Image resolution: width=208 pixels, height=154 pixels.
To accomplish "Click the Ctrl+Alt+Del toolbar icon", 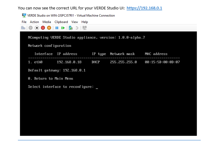I will [23, 28].
